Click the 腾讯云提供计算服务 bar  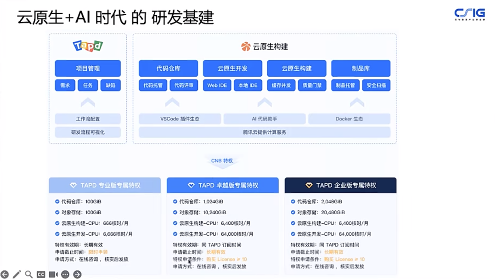265,132
